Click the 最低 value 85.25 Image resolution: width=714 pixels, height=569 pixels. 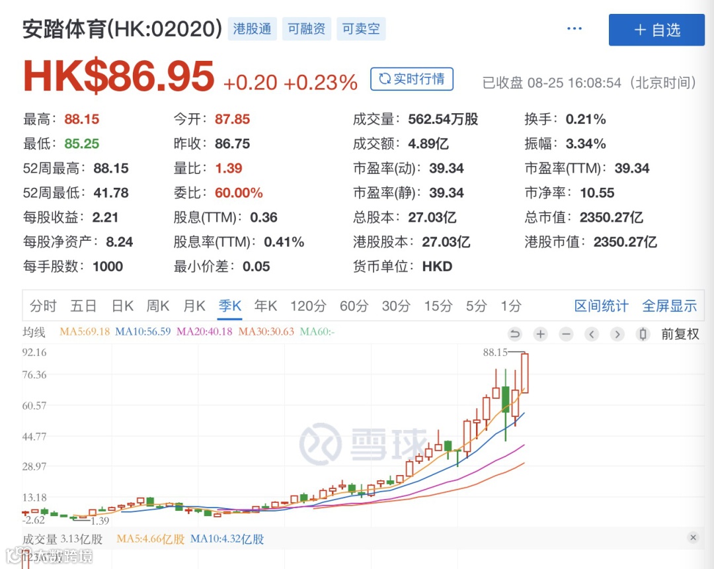[81, 144]
